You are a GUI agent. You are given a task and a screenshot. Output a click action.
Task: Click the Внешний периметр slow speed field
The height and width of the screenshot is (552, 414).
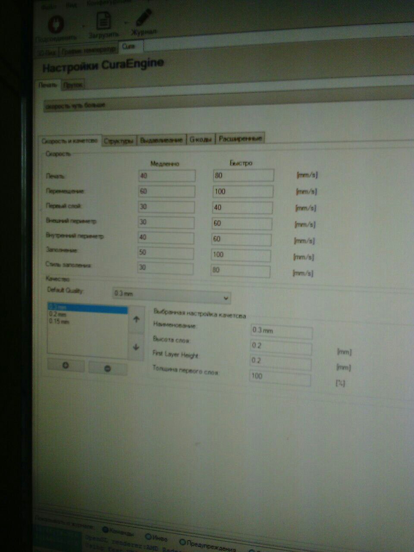coord(166,223)
